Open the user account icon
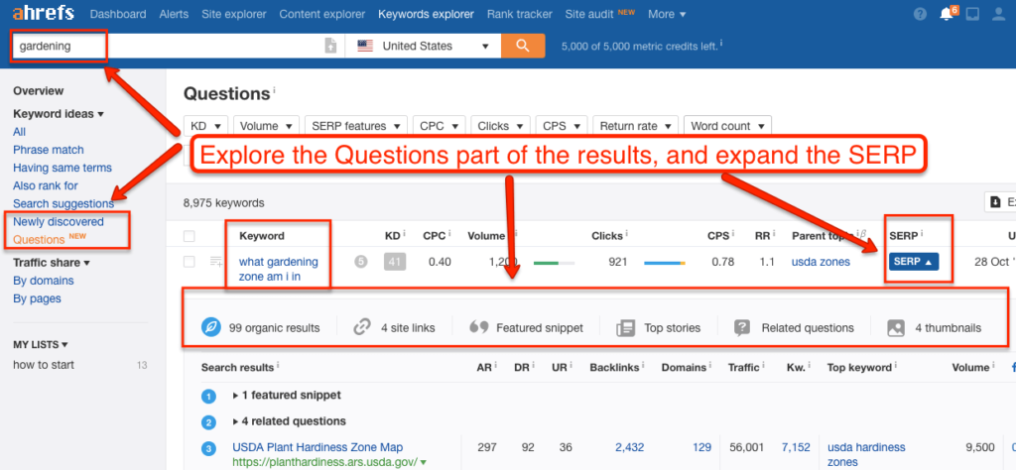 coord(998,14)
